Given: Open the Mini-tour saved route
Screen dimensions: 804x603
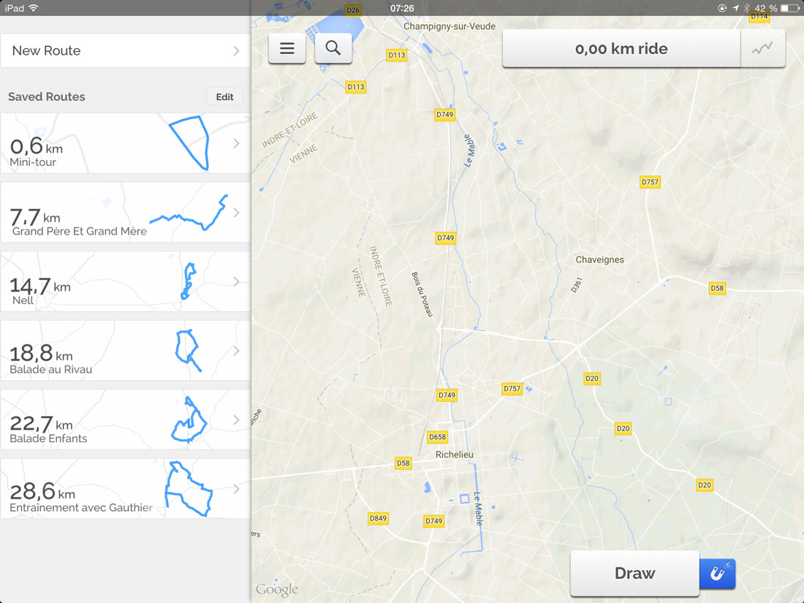Looking at the screenshot, I should click(x=126, y=143).
